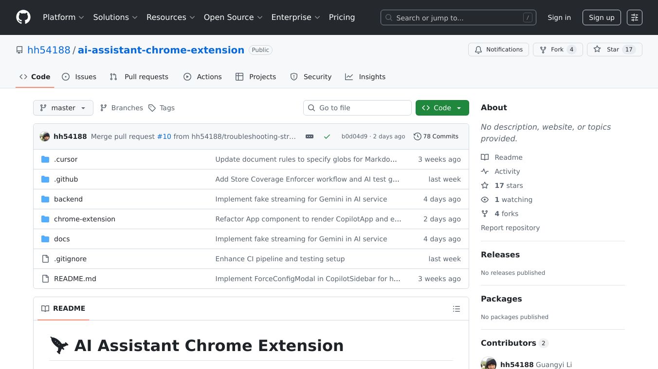Screen dimensions: 658x369
Task: Open the chrome-extension folder icon
Action: tap(44, 219)
